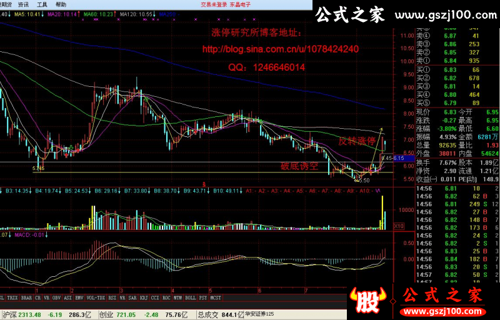Click the MA60: 10.23 legend label

point(99,14)
